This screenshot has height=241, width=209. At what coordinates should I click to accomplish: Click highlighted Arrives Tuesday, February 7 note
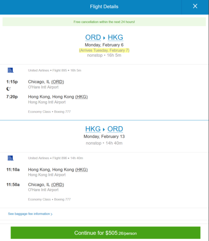pyautogui.click(x=104, y=50)
